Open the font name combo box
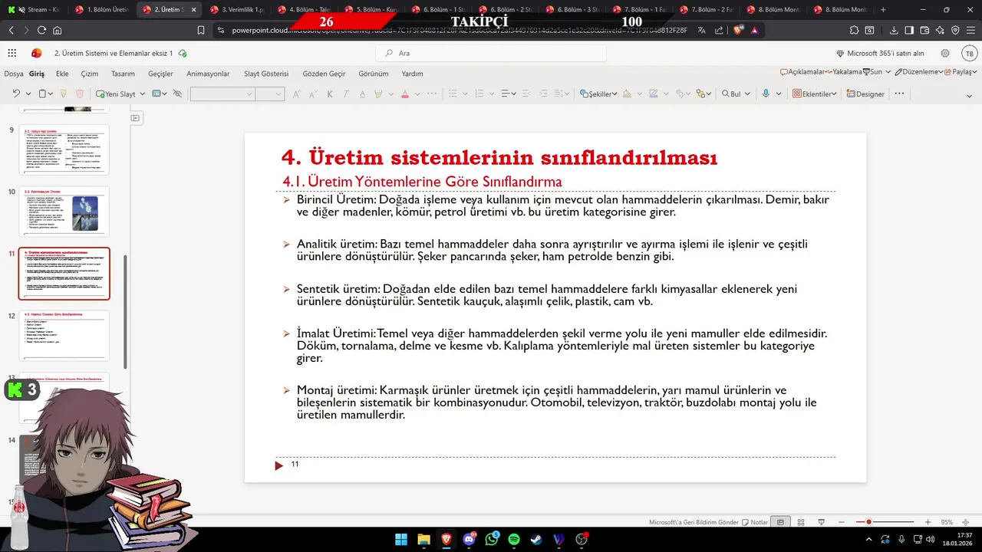The height and width of the screenshot is (552, 982). tap(222, 94)
